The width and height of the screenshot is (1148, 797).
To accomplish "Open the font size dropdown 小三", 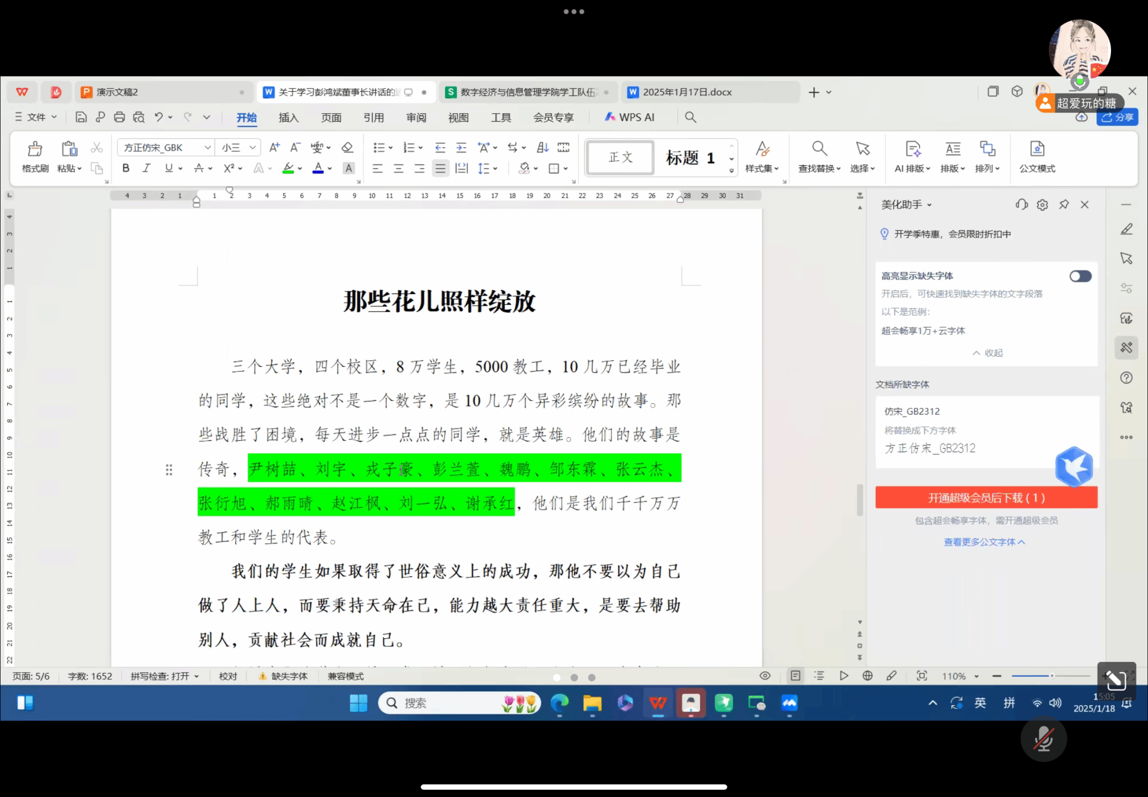I will click(x=252, y=147).
